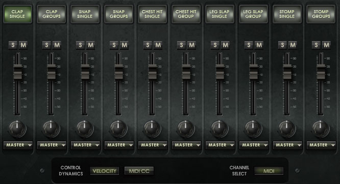The image size is (340, 184).
Task: Open Leg Slap Group Master output dropdown
Action: pyautogui.click(x=254, y=145)
